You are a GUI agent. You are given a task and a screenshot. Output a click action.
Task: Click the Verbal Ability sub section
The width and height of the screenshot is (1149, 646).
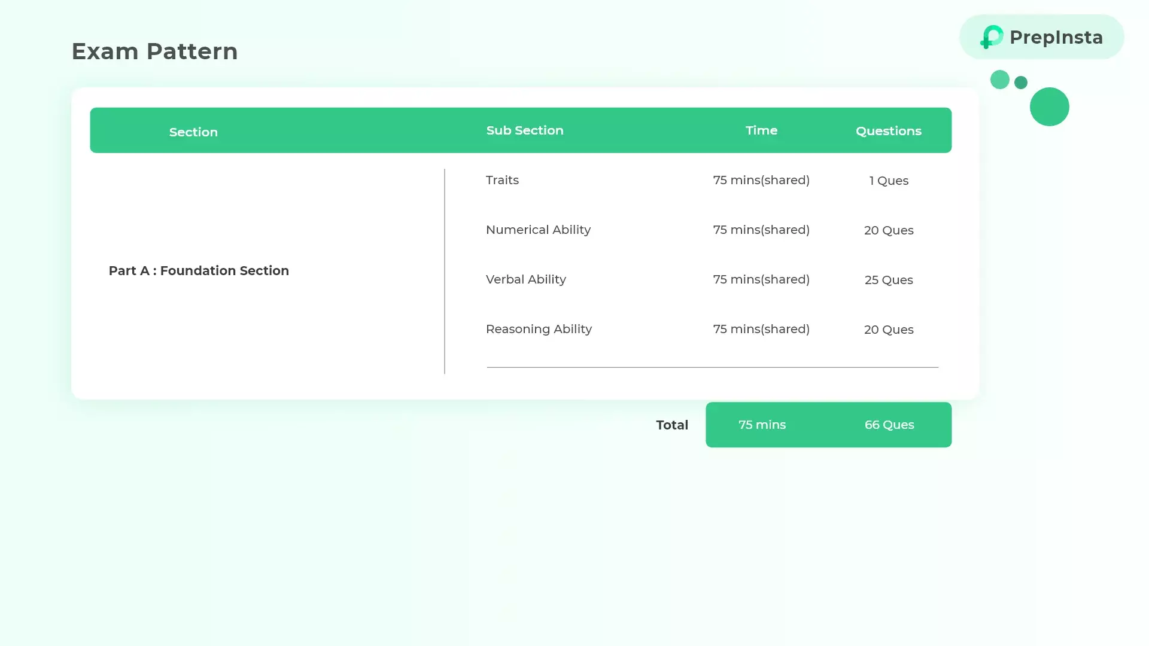pos(525,279)
